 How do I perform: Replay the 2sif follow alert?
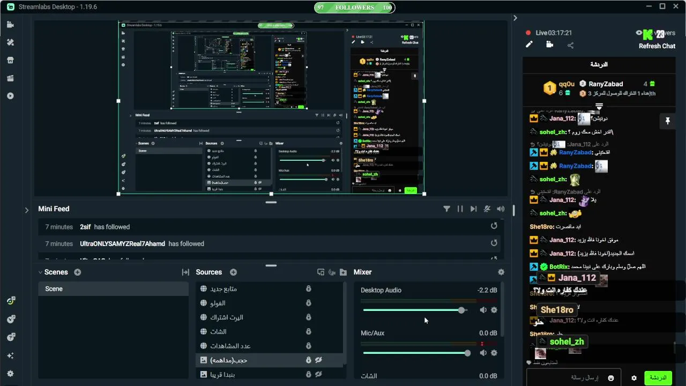coord(494,226)
